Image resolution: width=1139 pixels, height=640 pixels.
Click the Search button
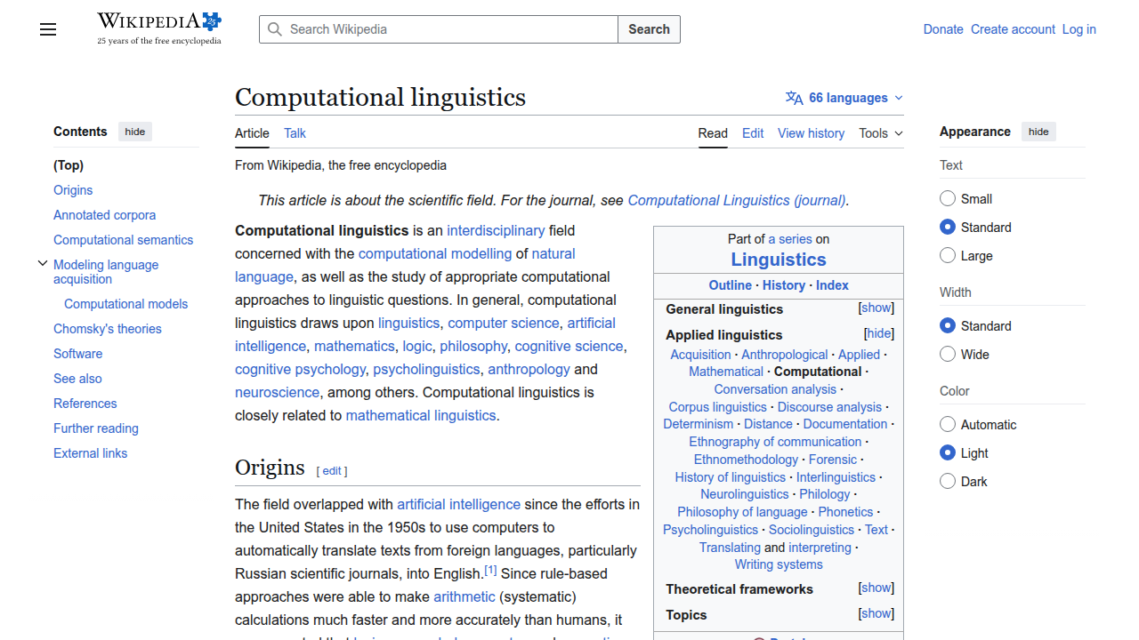(x=649, y=29)
